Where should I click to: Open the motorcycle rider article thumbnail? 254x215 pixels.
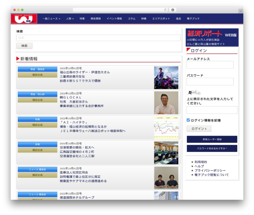click(x=166, y=78)
